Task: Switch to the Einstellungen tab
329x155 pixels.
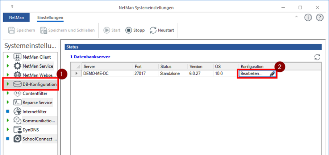Action: tap(50, 17)
